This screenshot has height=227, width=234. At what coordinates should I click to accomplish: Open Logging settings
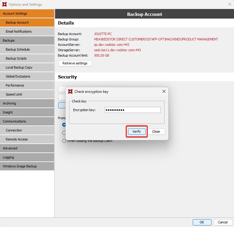27,157
